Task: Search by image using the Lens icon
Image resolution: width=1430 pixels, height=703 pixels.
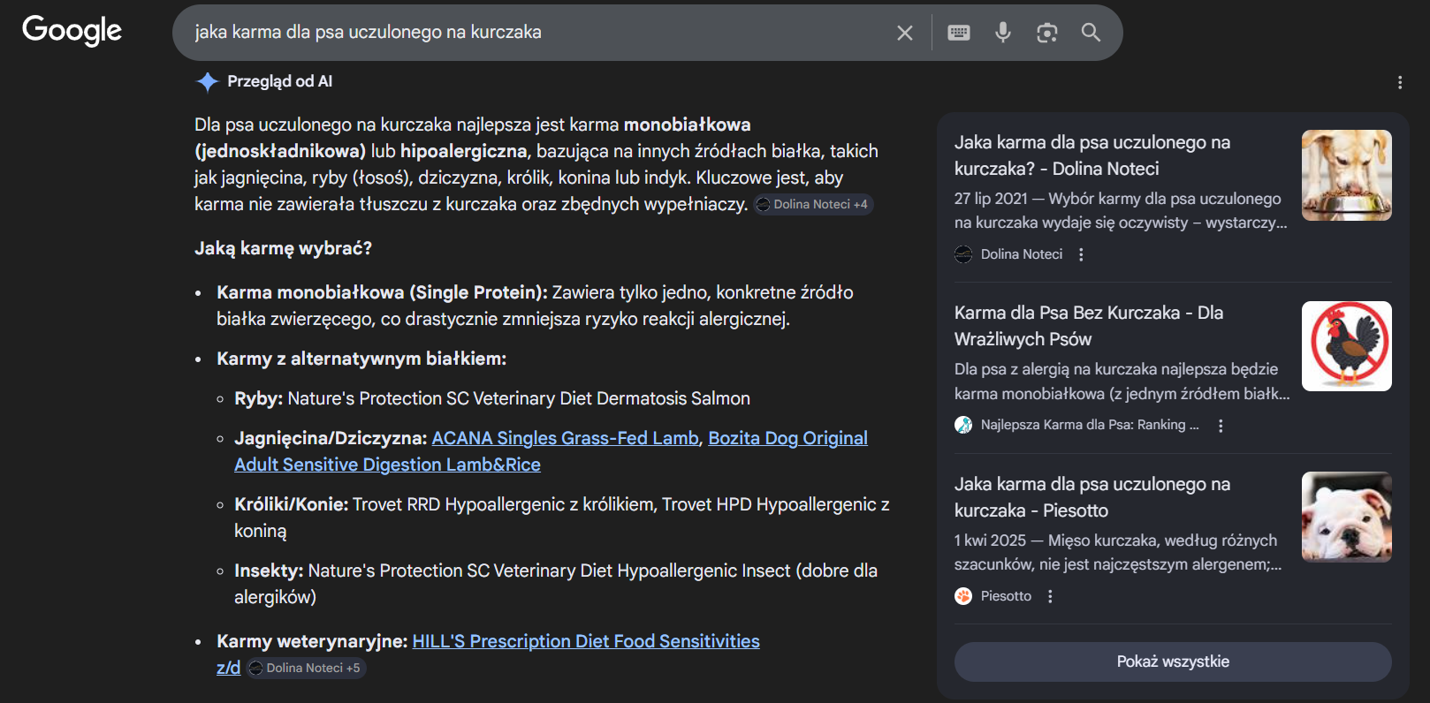Action: [x=1047, y=33]
